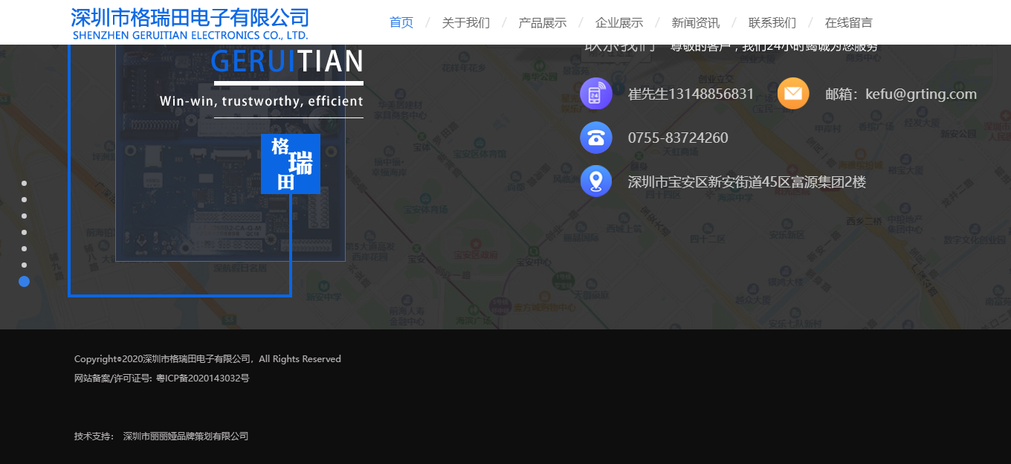The width and height of the screenshot is (1011, 464).
Task: Click the 技术支持 label
Action: click(95, 436)
